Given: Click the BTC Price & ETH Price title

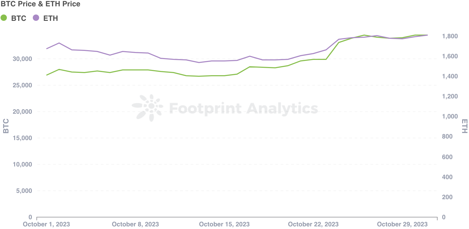Looking at the screenshot, I should 40,4.
